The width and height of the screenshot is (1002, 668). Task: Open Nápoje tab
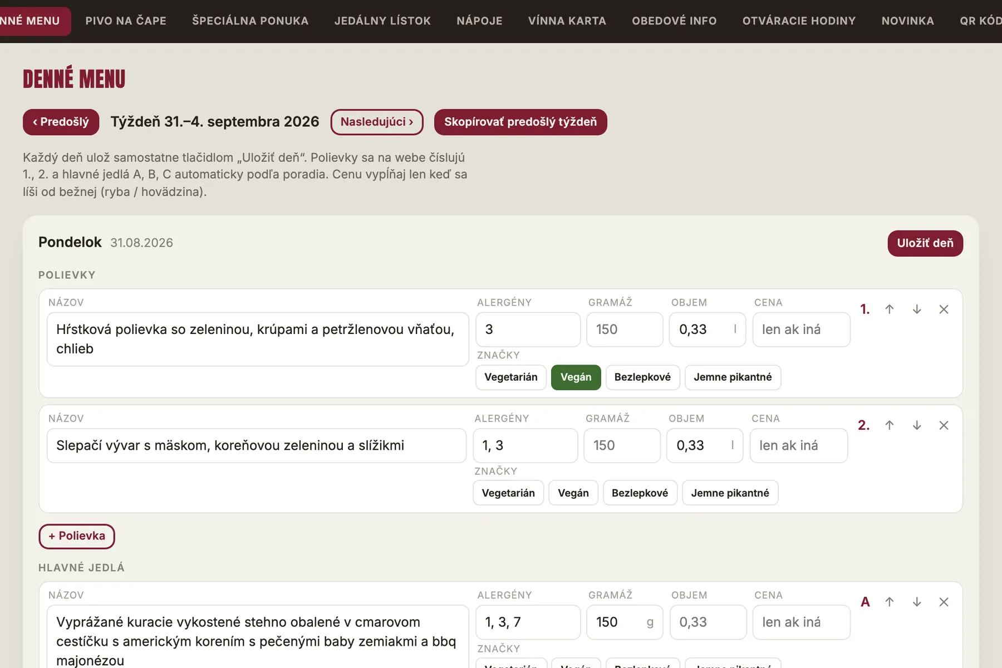click(x=479, y=21)
